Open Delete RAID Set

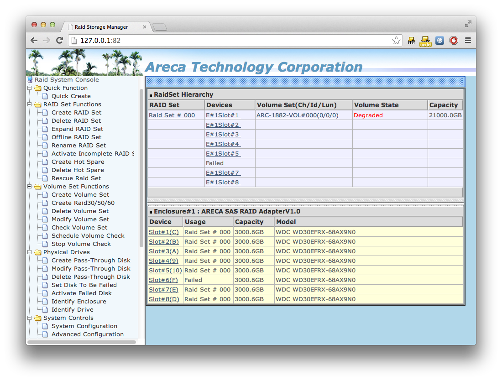[76, 121]
